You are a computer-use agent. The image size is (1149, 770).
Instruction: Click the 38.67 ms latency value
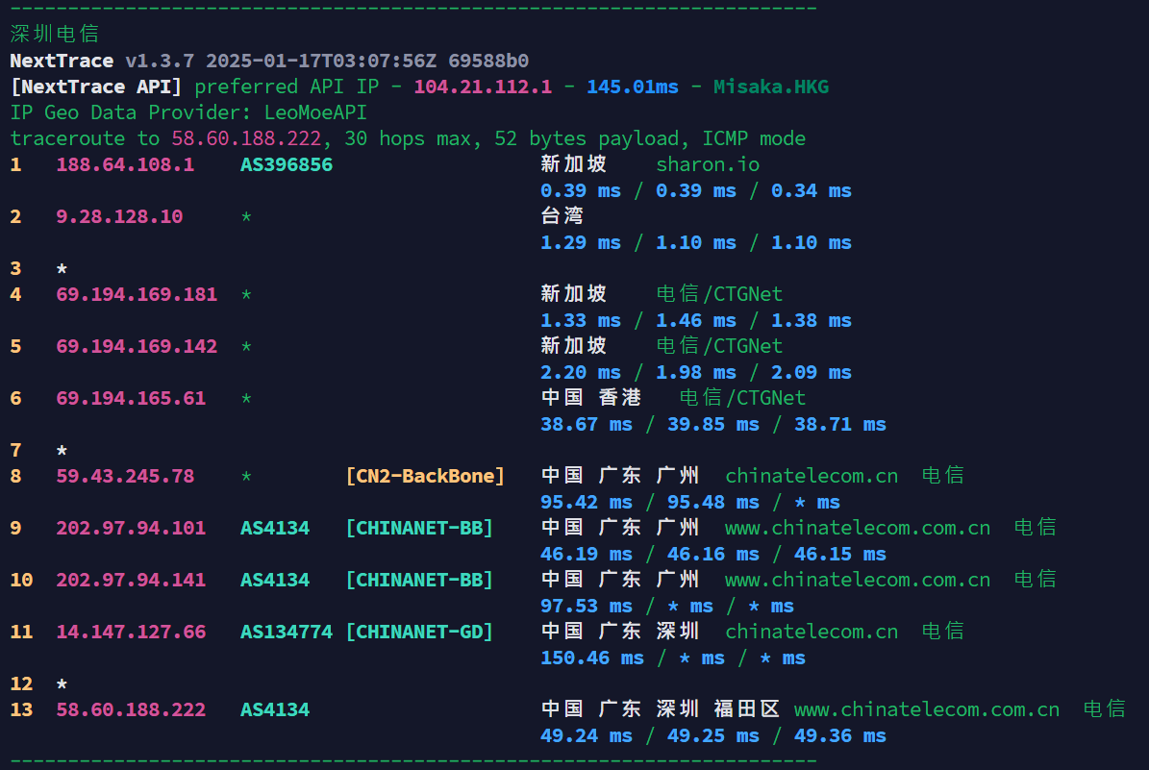pos(587,425)
